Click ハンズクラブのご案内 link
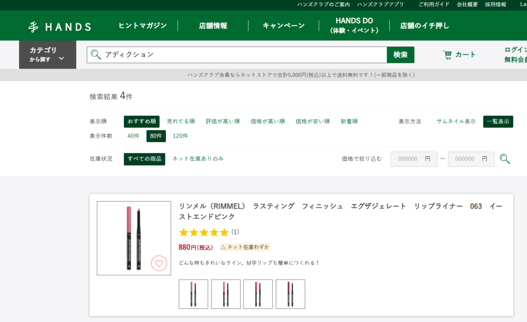Viewport: 527px width, 322px height. (324, 5)
